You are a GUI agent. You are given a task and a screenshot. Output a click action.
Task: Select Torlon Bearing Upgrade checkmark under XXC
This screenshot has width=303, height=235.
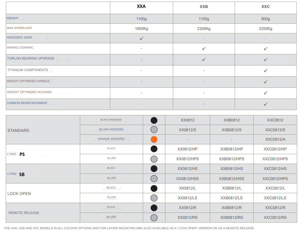pos(266,60)
